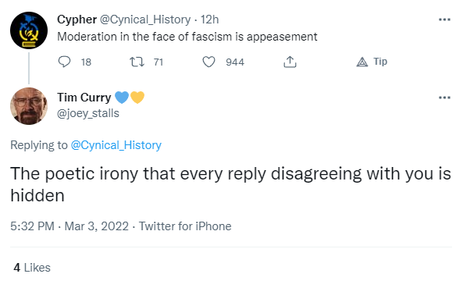Click the 5:32 PM Mar 3, 2022 timestamp
This screenshot has width=463, height=288.
69,226
